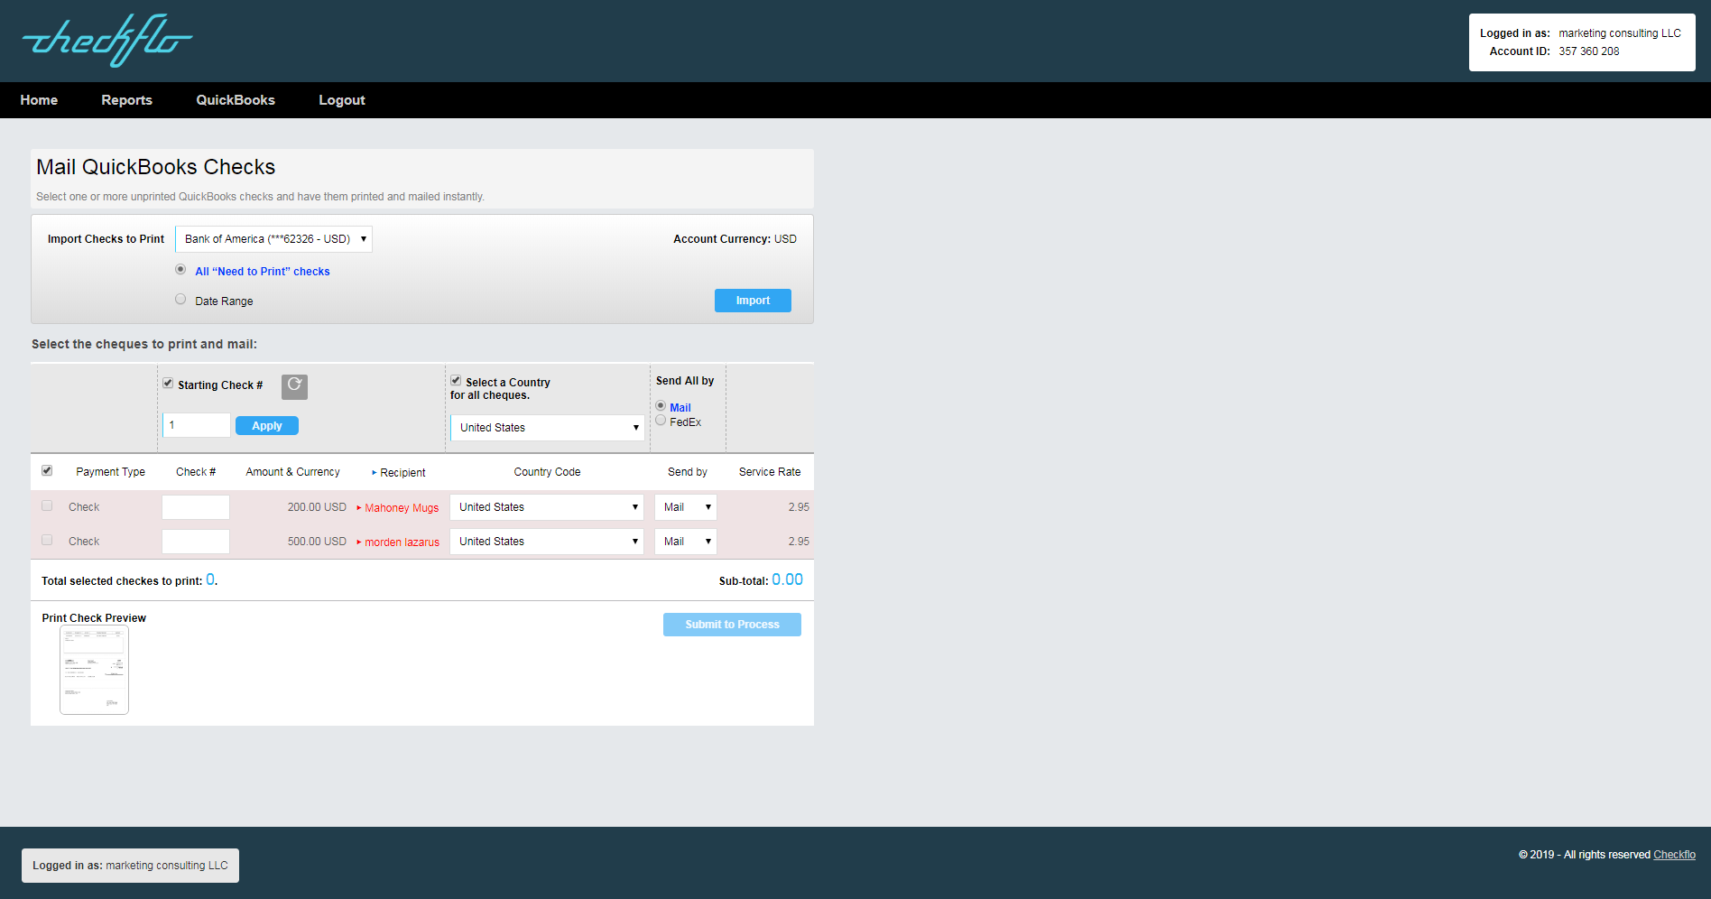Viewport: 1711px width, 899px height.
Task: Open the Home menu item
Action: click(39, 100)
